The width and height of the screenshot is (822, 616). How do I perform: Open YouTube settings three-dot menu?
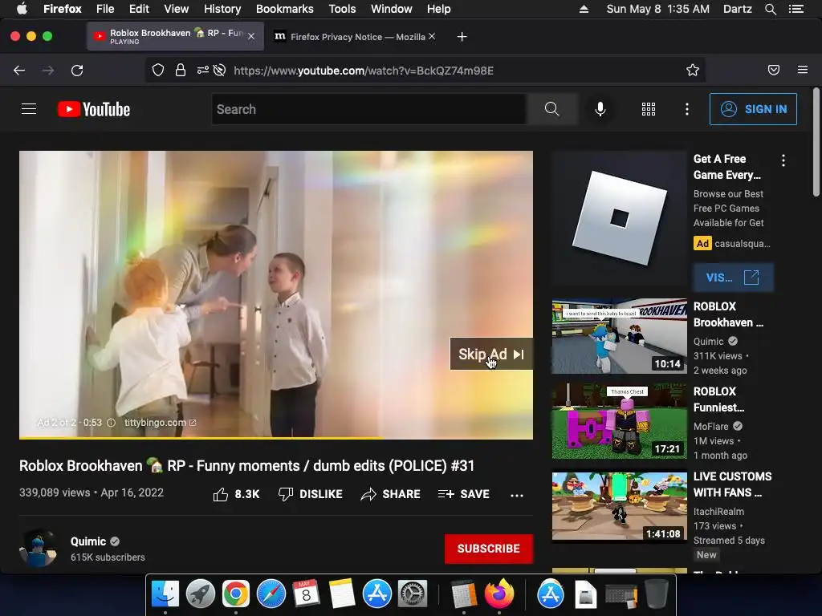pos(687,109)
